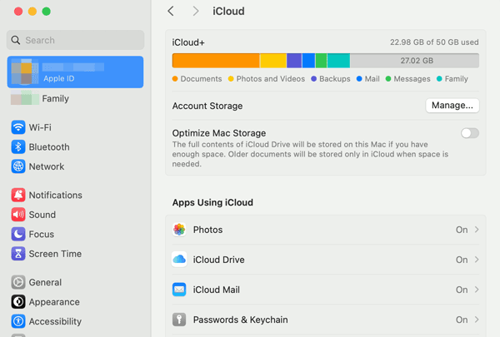This screenshot has width=500, height=337.
Task: Select Accessibility label in sidebar
Action: [x=55, y=321]
